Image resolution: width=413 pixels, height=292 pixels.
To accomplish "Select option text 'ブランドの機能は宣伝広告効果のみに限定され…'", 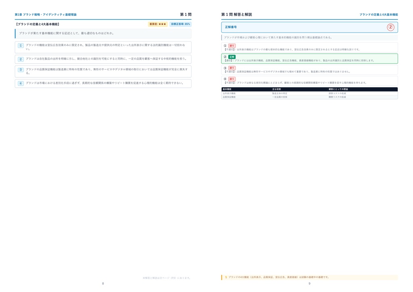I will 106,47.
